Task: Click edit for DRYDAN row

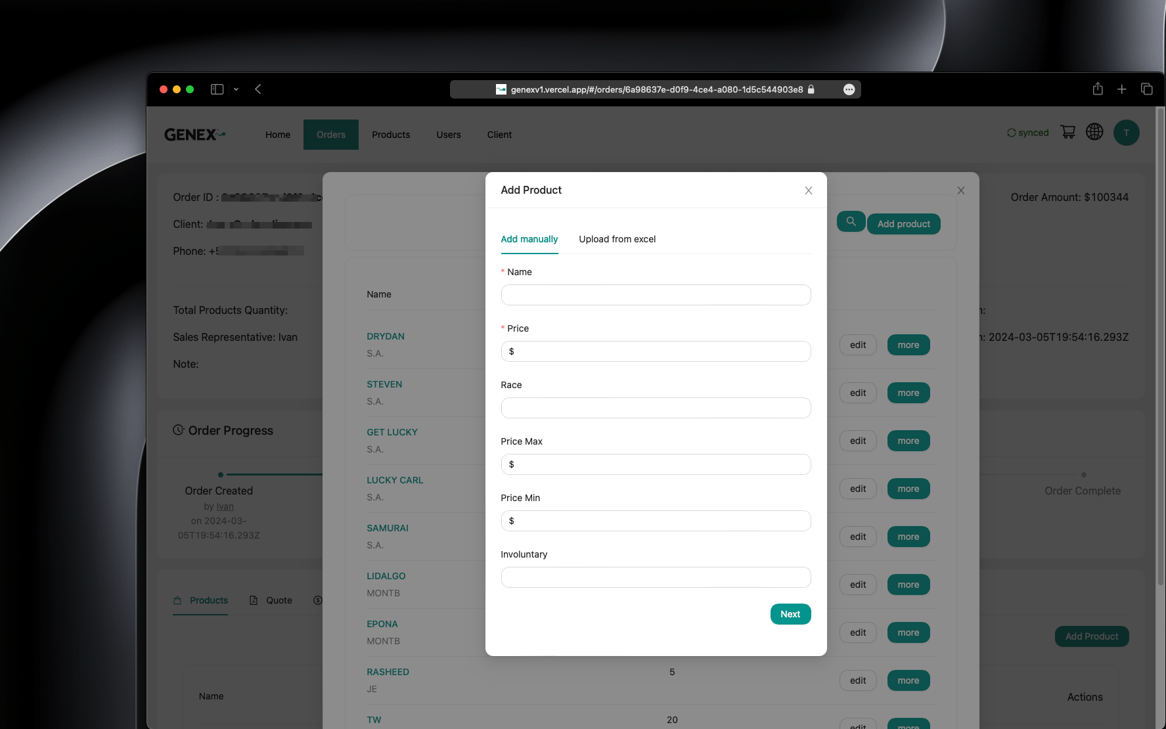Action: (858, 345)
